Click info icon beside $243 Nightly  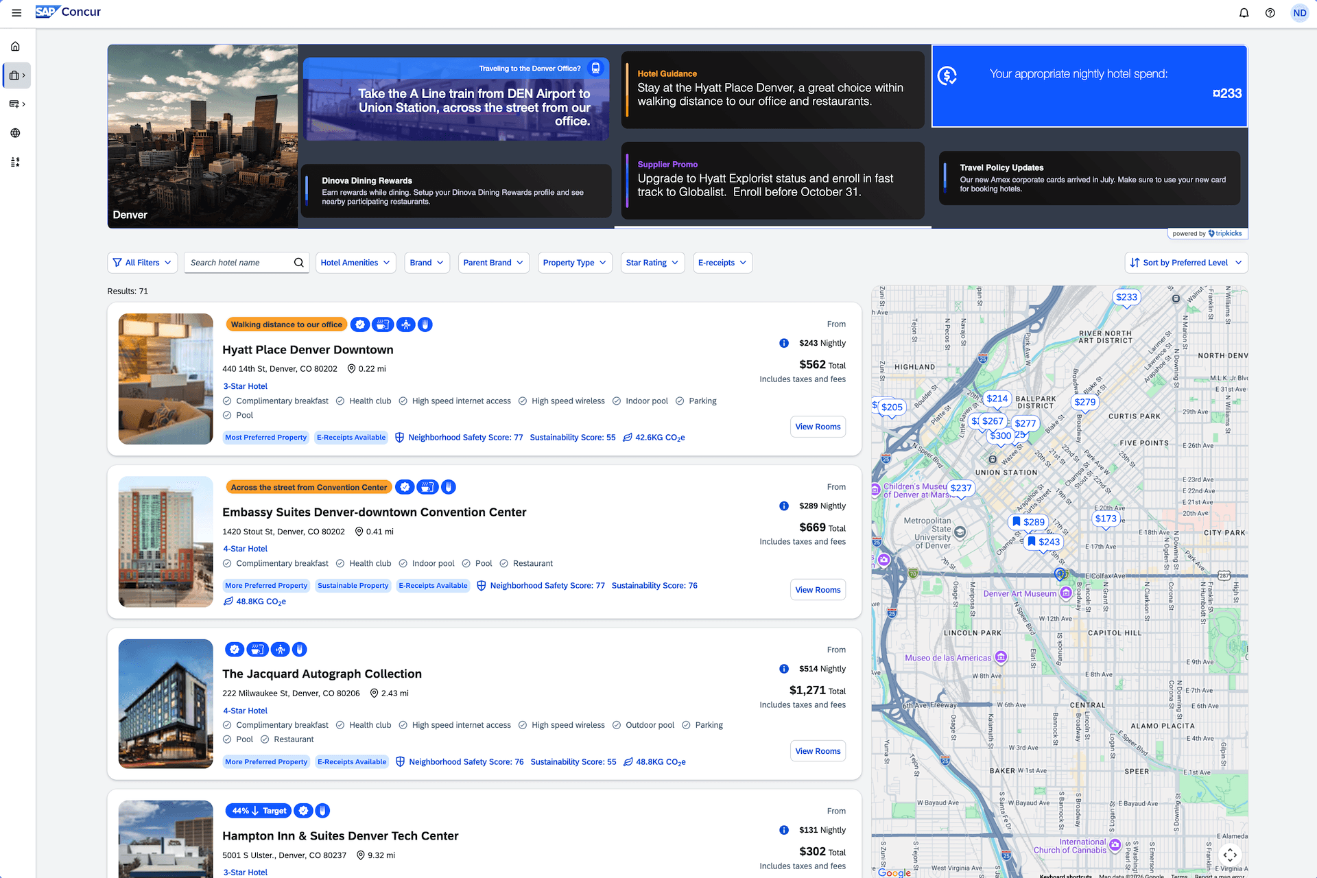coord(783,343)
